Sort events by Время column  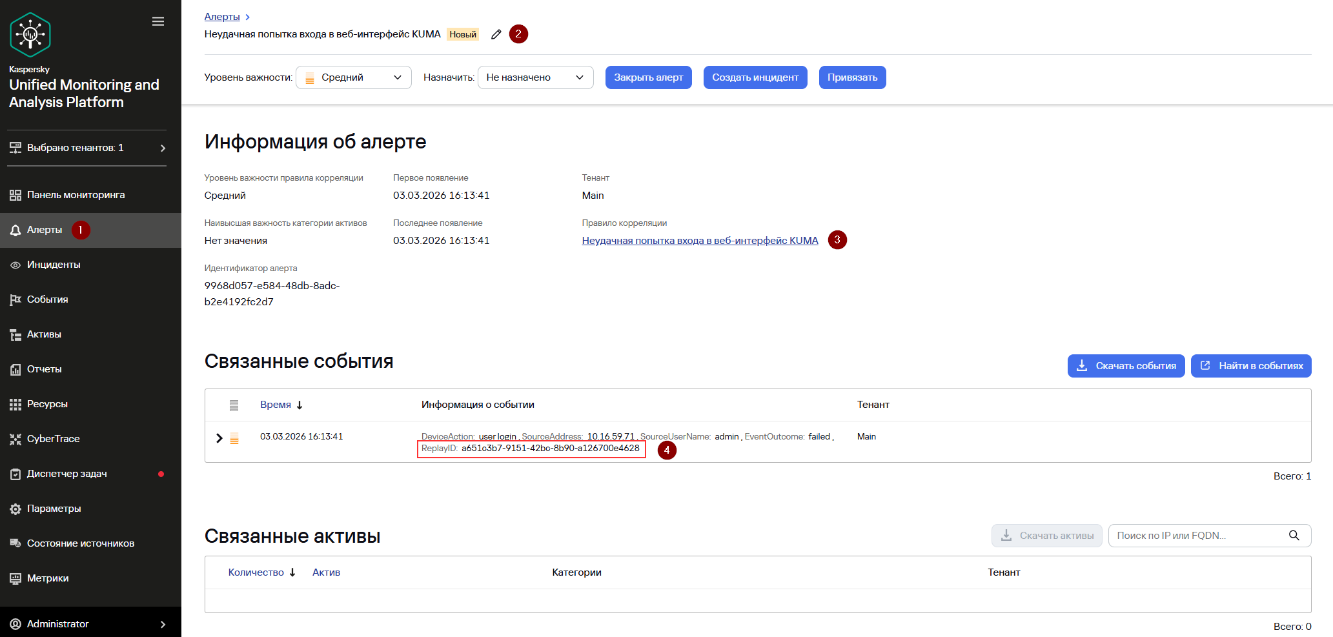[281, 405]
